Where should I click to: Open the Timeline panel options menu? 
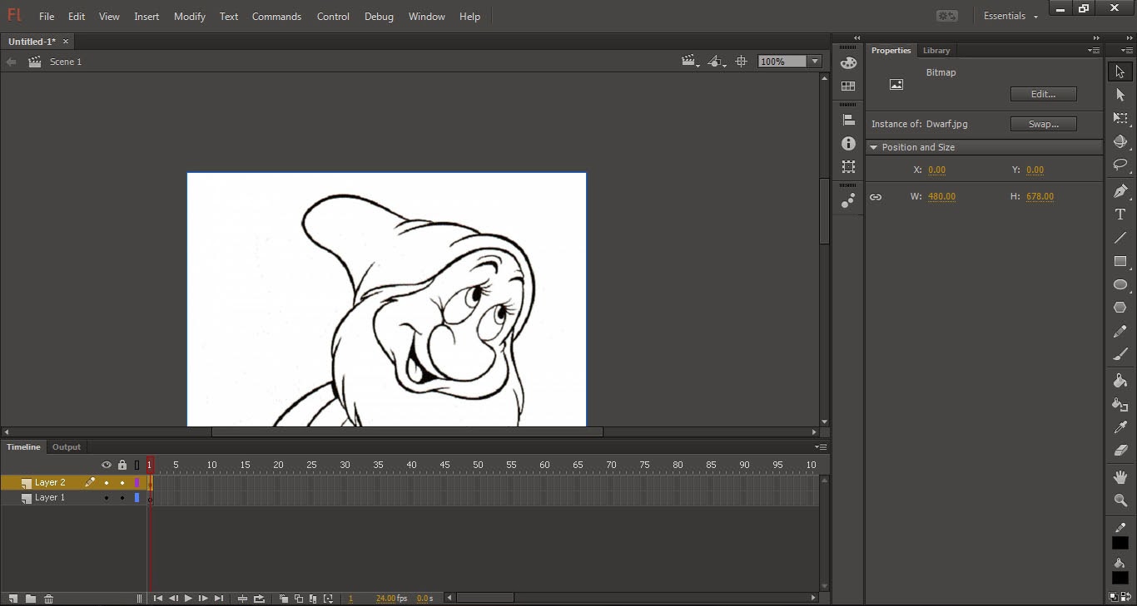point(822,447)
